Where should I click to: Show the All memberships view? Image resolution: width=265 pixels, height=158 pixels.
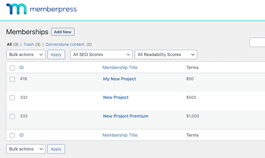click(9, 45)
